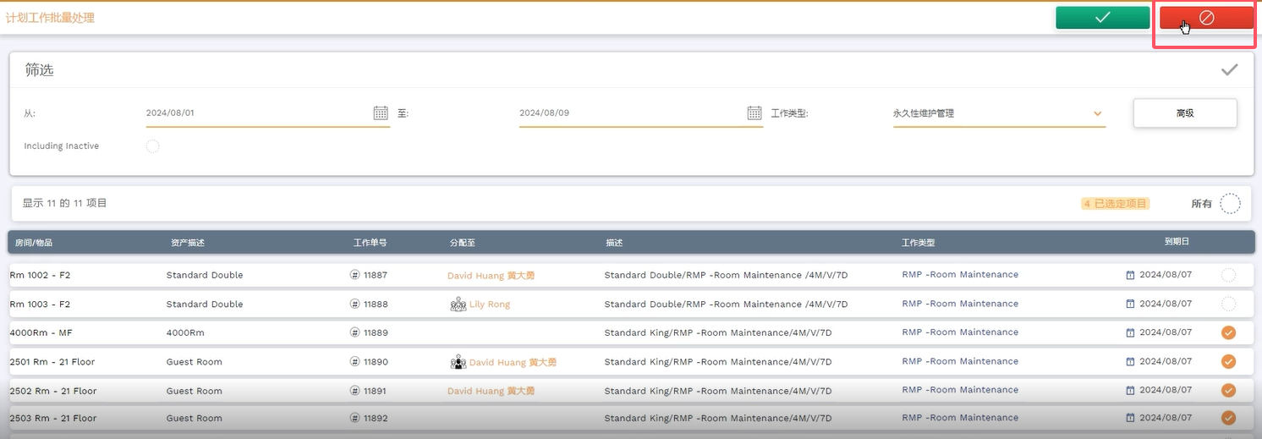1262x439 pixels.
Task: Open assignee David Huang in row 11891
Action: [x=491, y=391]
